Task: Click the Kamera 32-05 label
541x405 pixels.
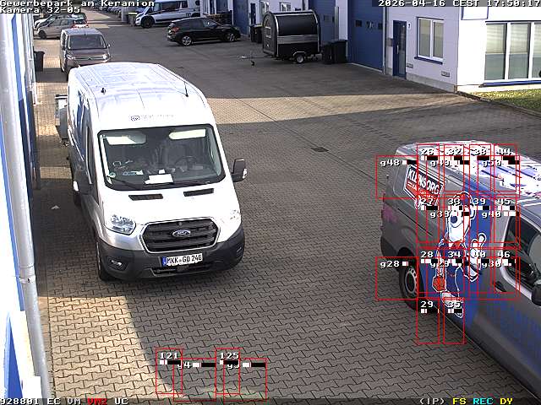Action: (40, 10)
